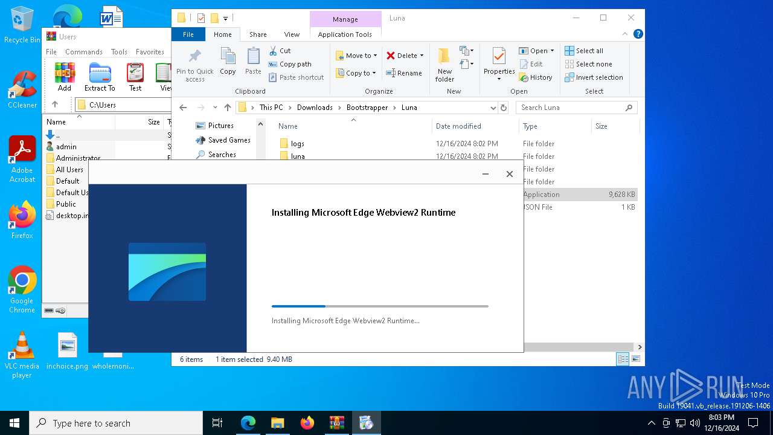This screenshot has height=435, width=773.
Task: Click Paste shortcut in the ribbon
Action: [297, 77]
